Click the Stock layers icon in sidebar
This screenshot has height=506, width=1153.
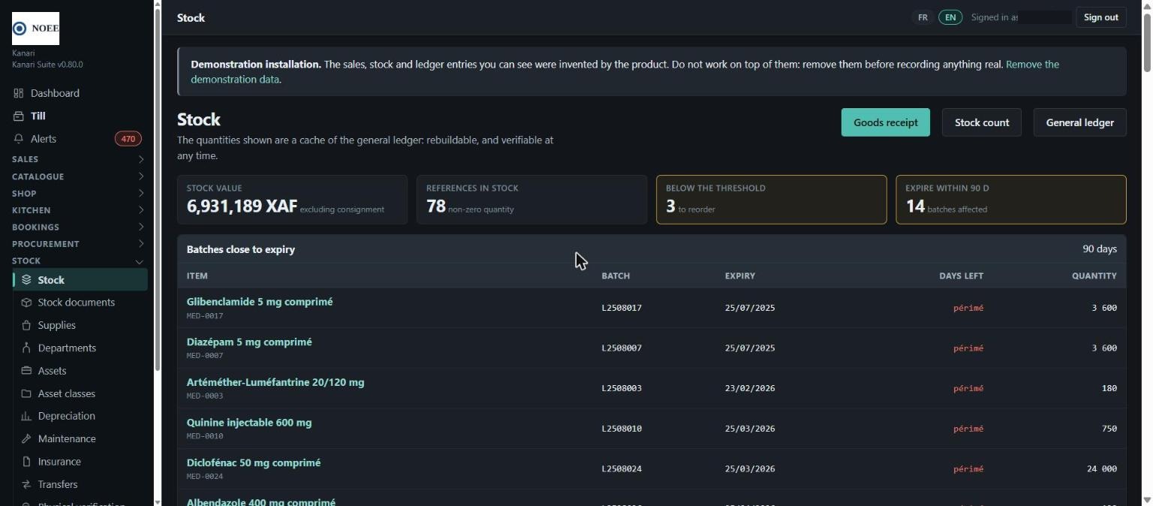[26, 280]
